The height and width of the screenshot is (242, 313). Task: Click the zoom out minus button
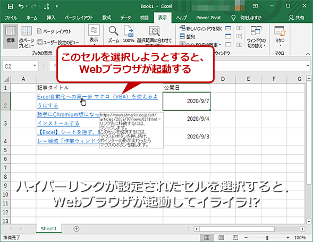pos(246,238)
